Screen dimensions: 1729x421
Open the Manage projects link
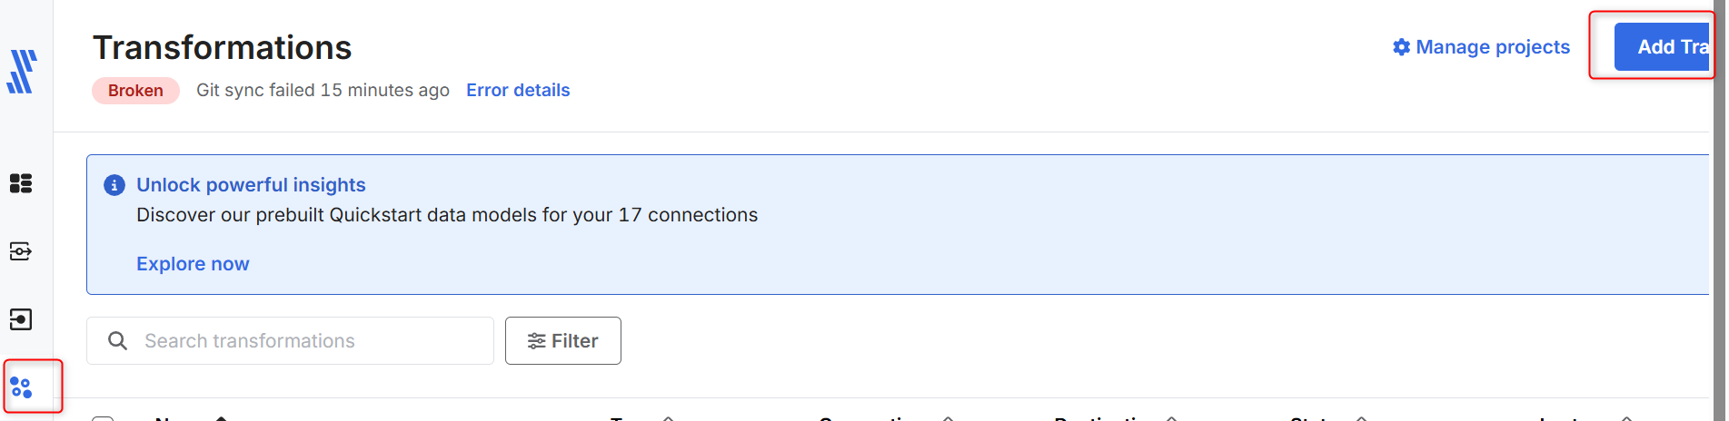[x=1492, y=47]
